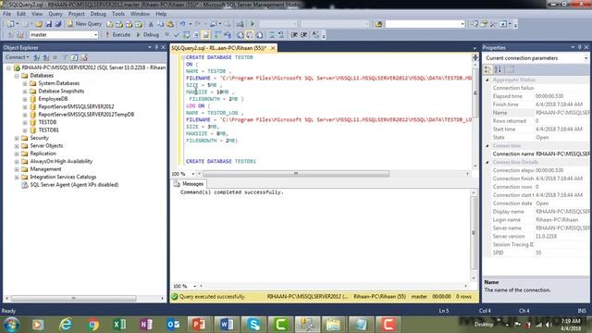This screenshot has height=333, width=592.
Task: Click Connect Object Explorer icon
Action: [37, 57]
